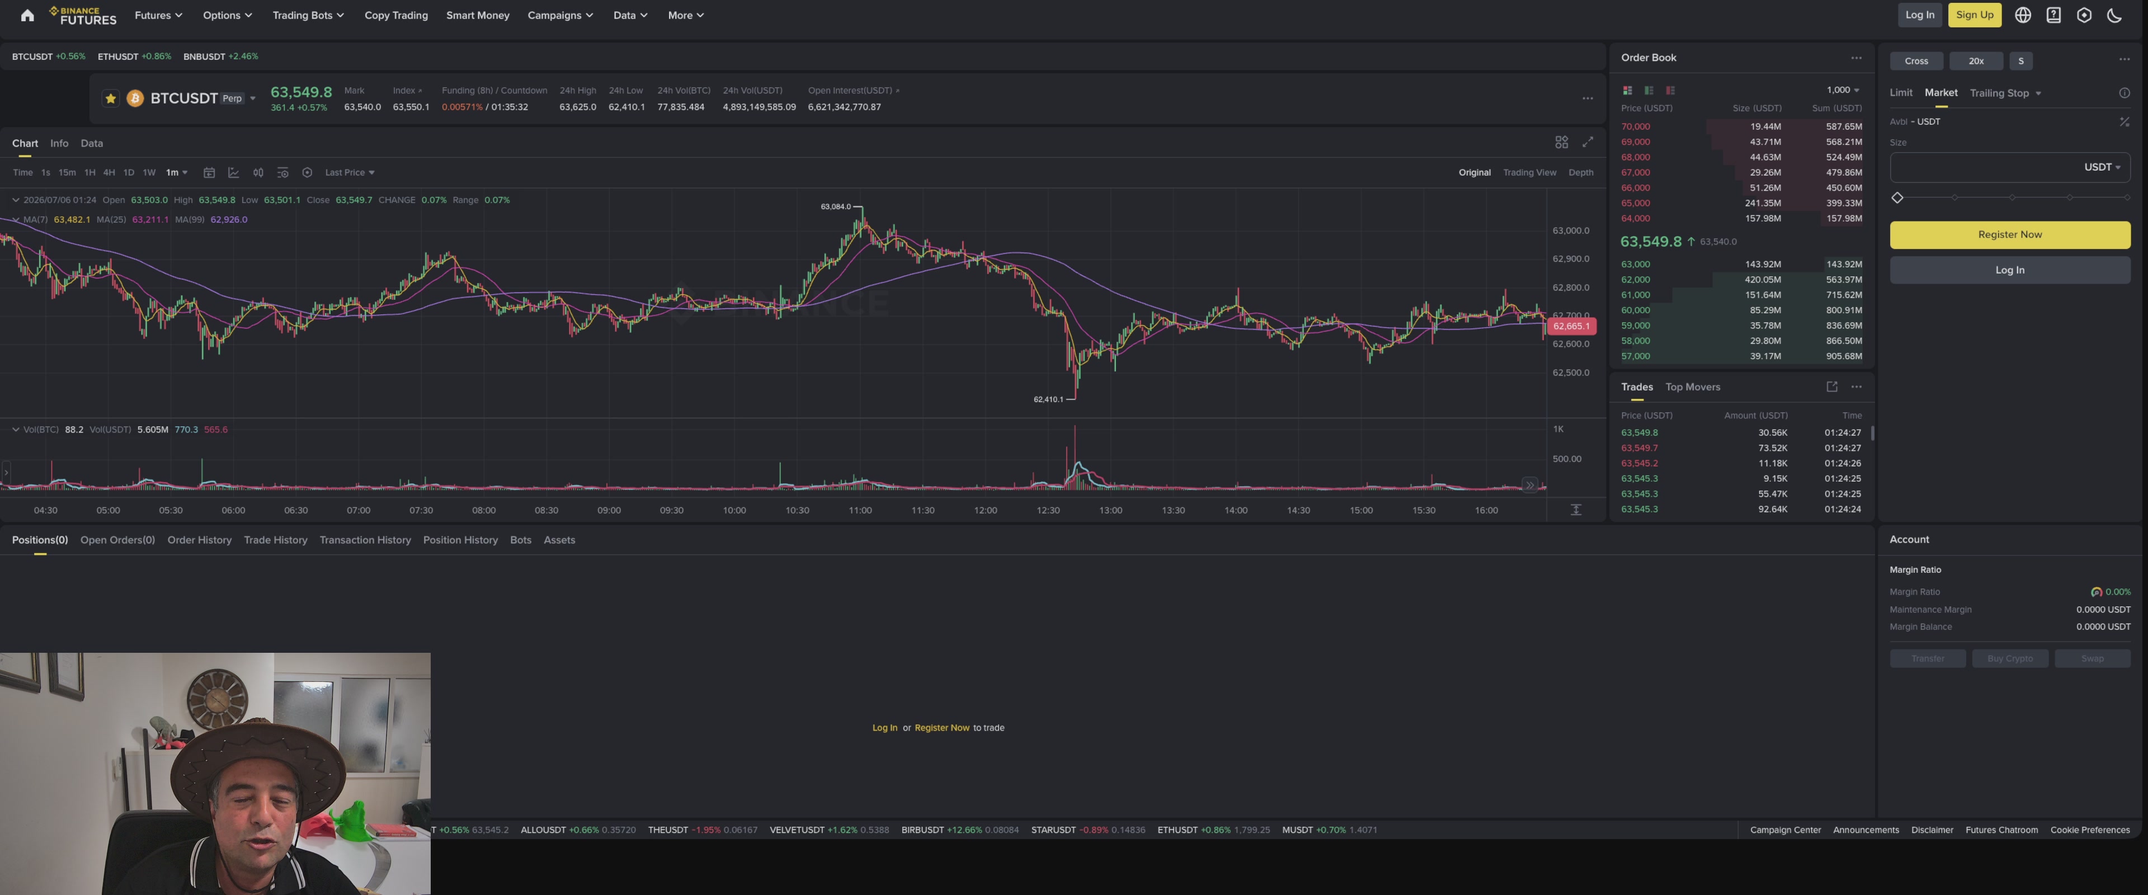Expand chart to fullscreen icon
The width and height of the screenshot is (2148, 895).
(x=1588, y=143)
